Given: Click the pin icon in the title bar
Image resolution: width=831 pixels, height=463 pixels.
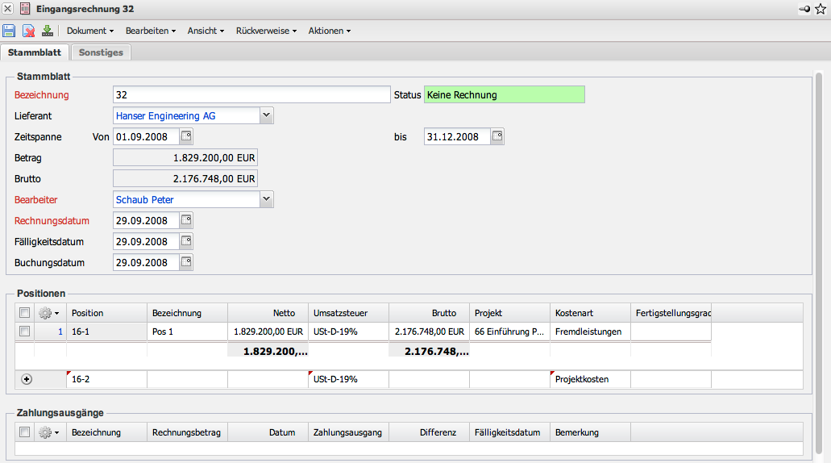Looking at the screenshot, I should click(x=804, y=9).
